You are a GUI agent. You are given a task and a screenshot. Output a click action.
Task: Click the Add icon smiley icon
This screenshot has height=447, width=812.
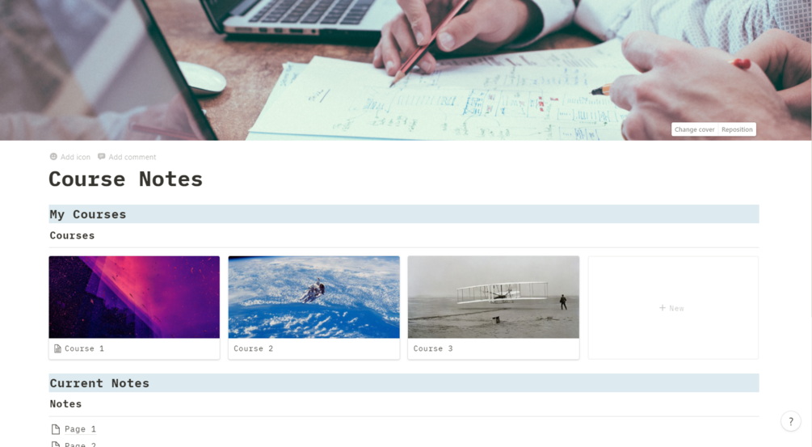[53, 157]
